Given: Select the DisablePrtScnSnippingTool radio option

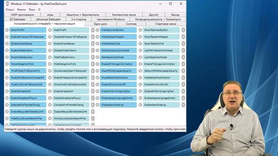Looking at the screenshot, I should (140, 91).
